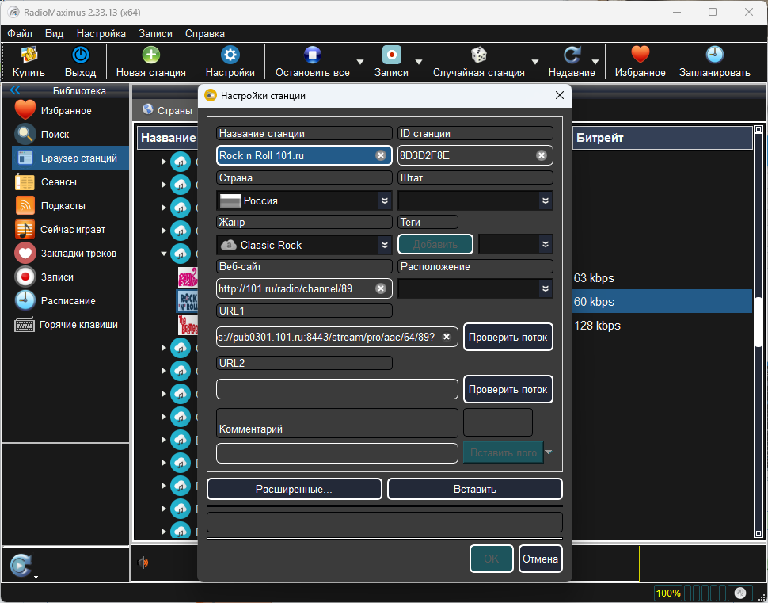Screen dimensions: 768x603
Task: Open the Справка menu
Action: pos(205,34)
